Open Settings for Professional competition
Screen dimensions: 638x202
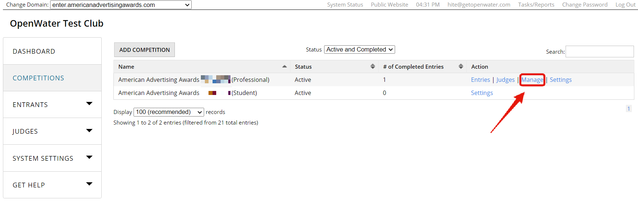click(x=560, y=80)
